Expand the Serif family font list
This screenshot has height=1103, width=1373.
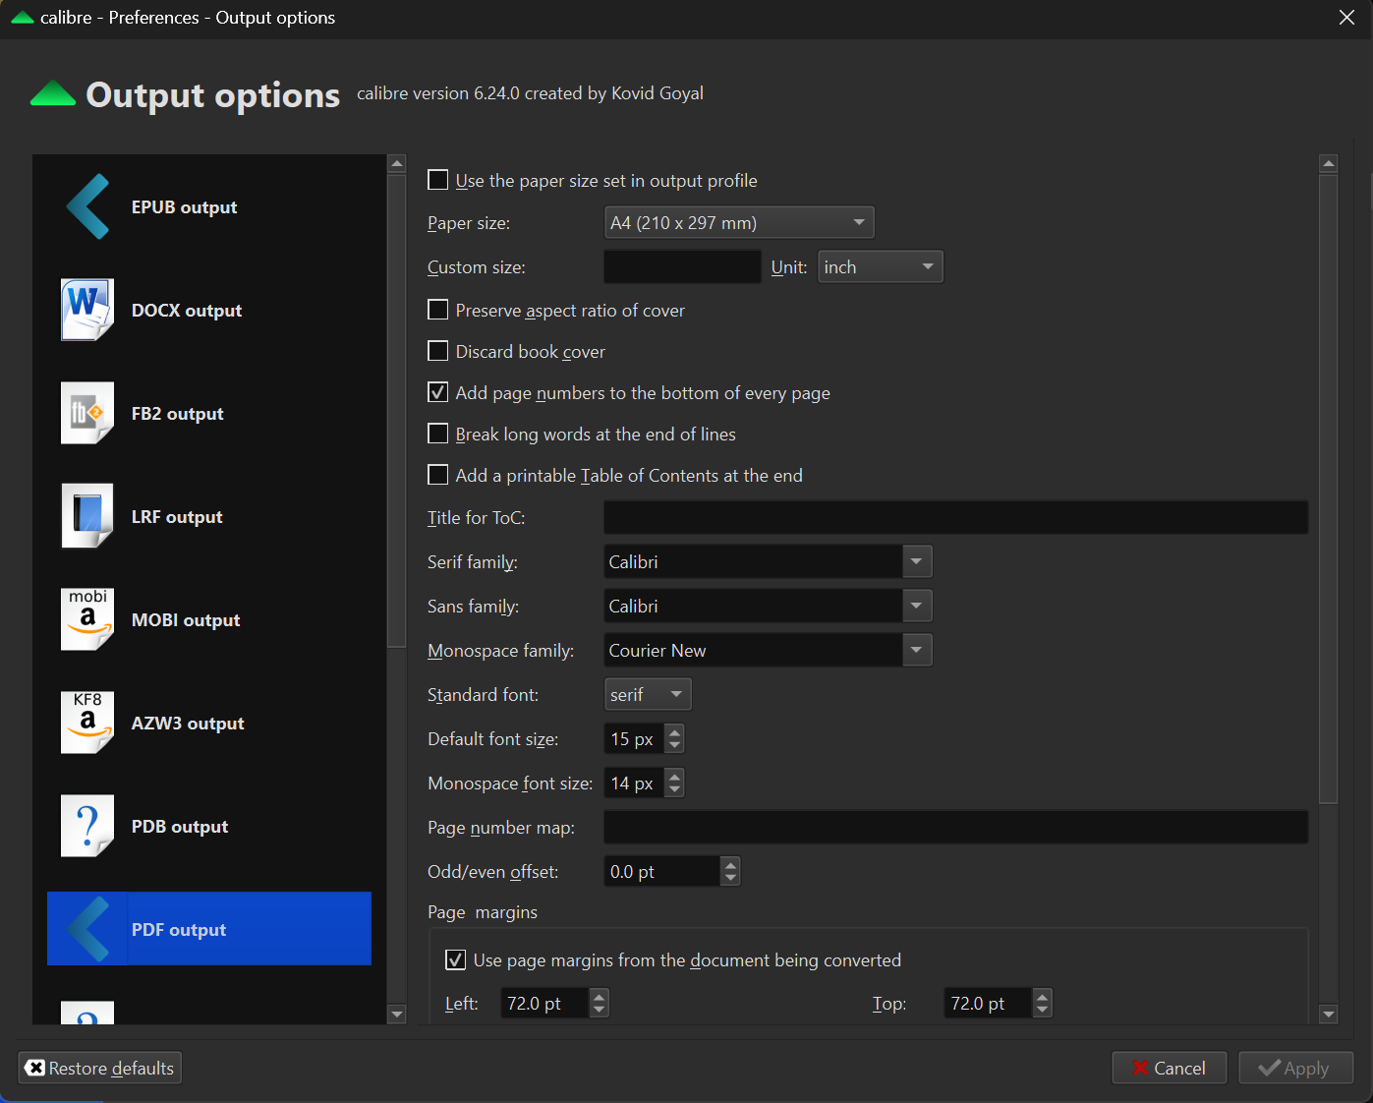click(x=916, y=561)
